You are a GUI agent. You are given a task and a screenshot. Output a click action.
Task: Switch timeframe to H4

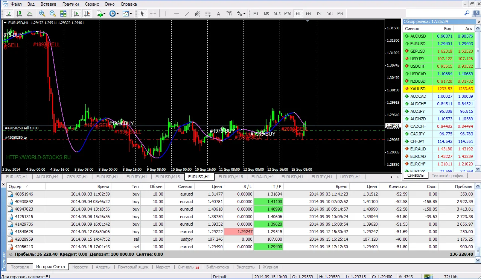309,14
